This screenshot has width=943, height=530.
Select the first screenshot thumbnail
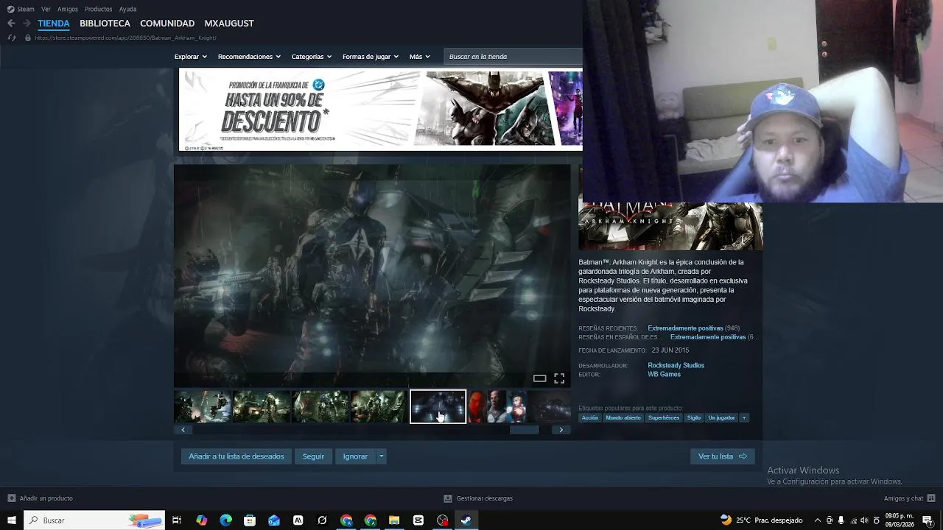point(202,406)
